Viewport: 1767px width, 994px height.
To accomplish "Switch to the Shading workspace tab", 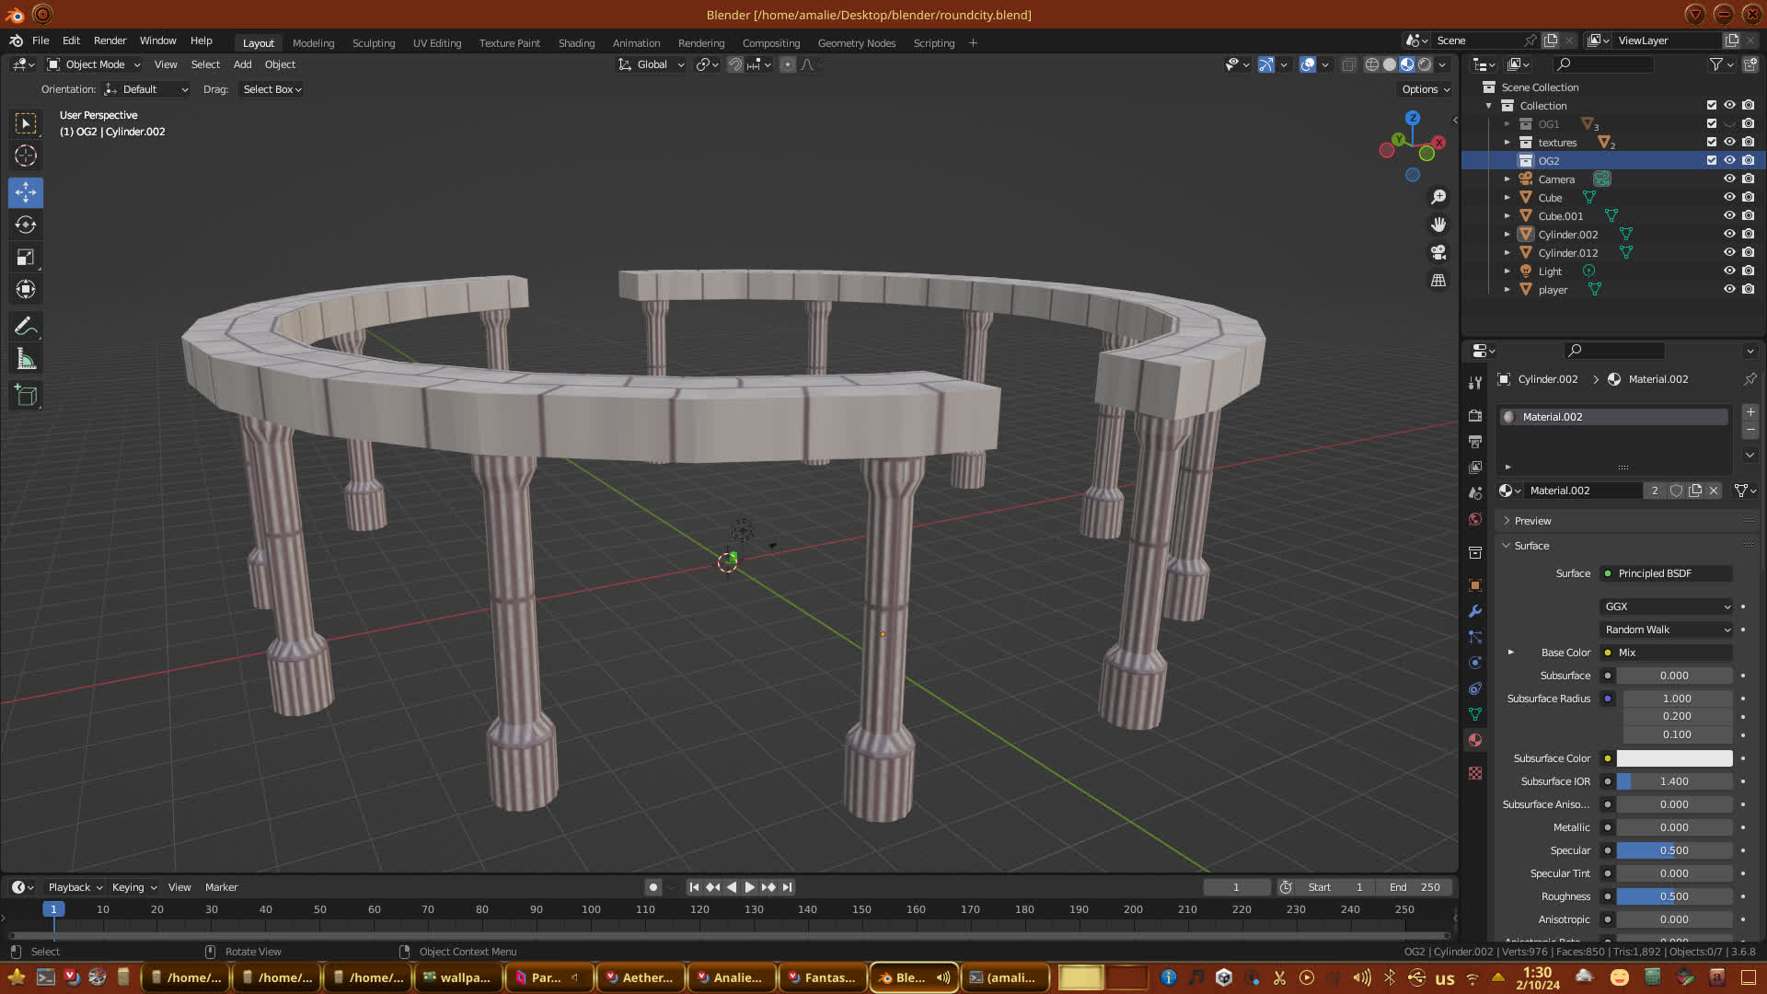I will click(x=576, y=43).
